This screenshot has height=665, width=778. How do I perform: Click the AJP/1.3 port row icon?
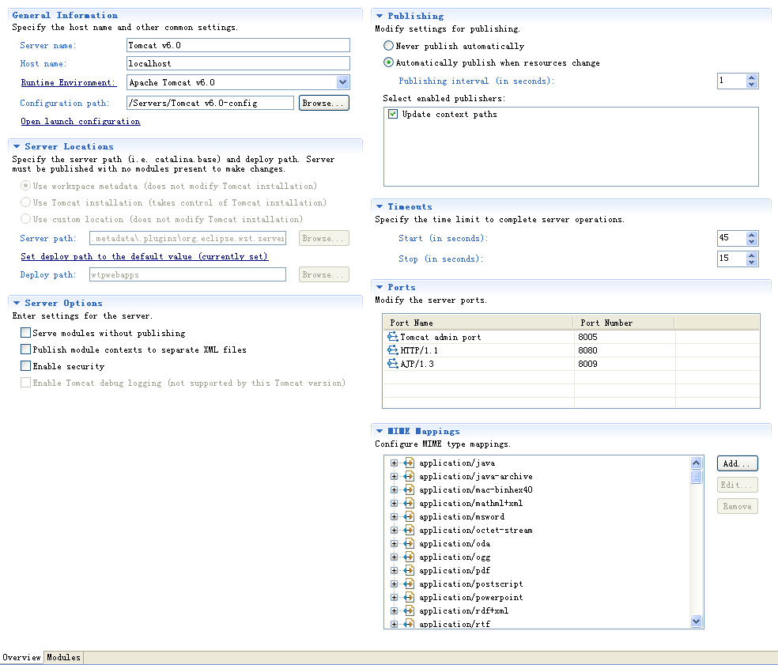392,364
